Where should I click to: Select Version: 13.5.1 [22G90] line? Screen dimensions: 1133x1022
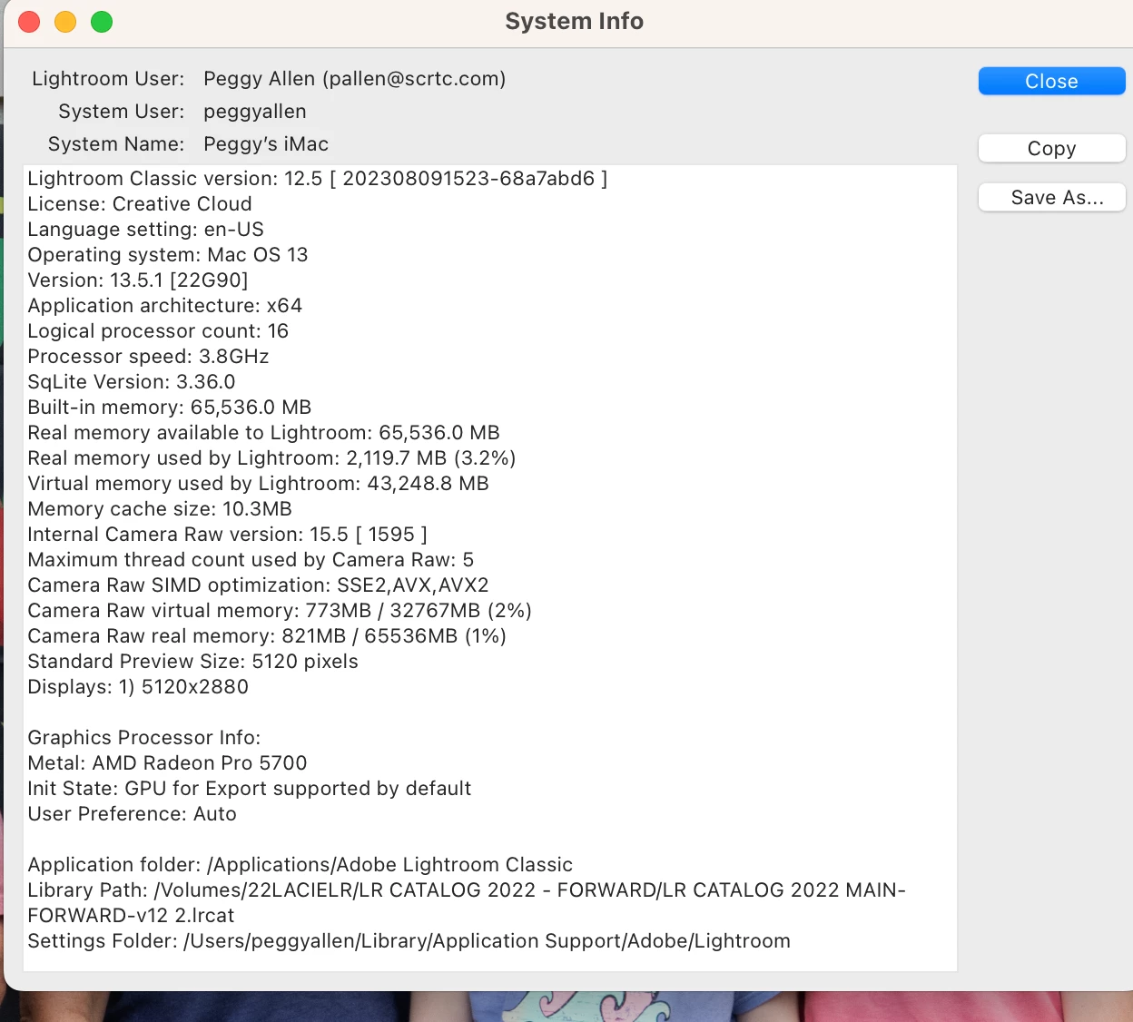pos(138,280)
